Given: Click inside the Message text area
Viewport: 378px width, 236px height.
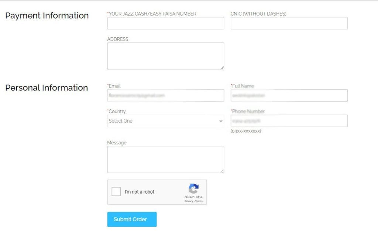Looking at the screenshot, I should (166, 160).
